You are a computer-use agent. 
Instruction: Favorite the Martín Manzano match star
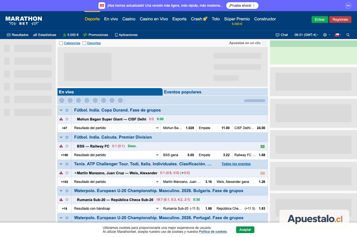point(67,173)
